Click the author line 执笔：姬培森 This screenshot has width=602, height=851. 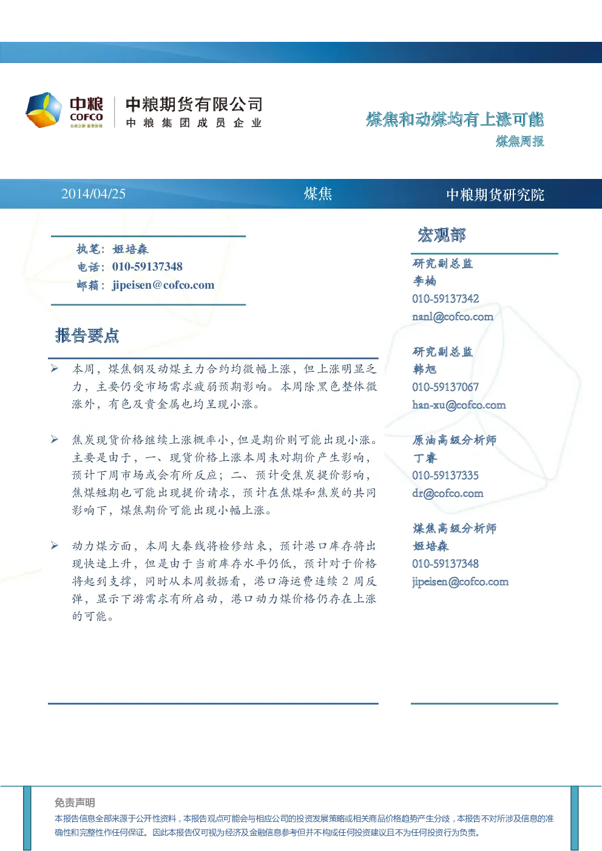point(112,249)
